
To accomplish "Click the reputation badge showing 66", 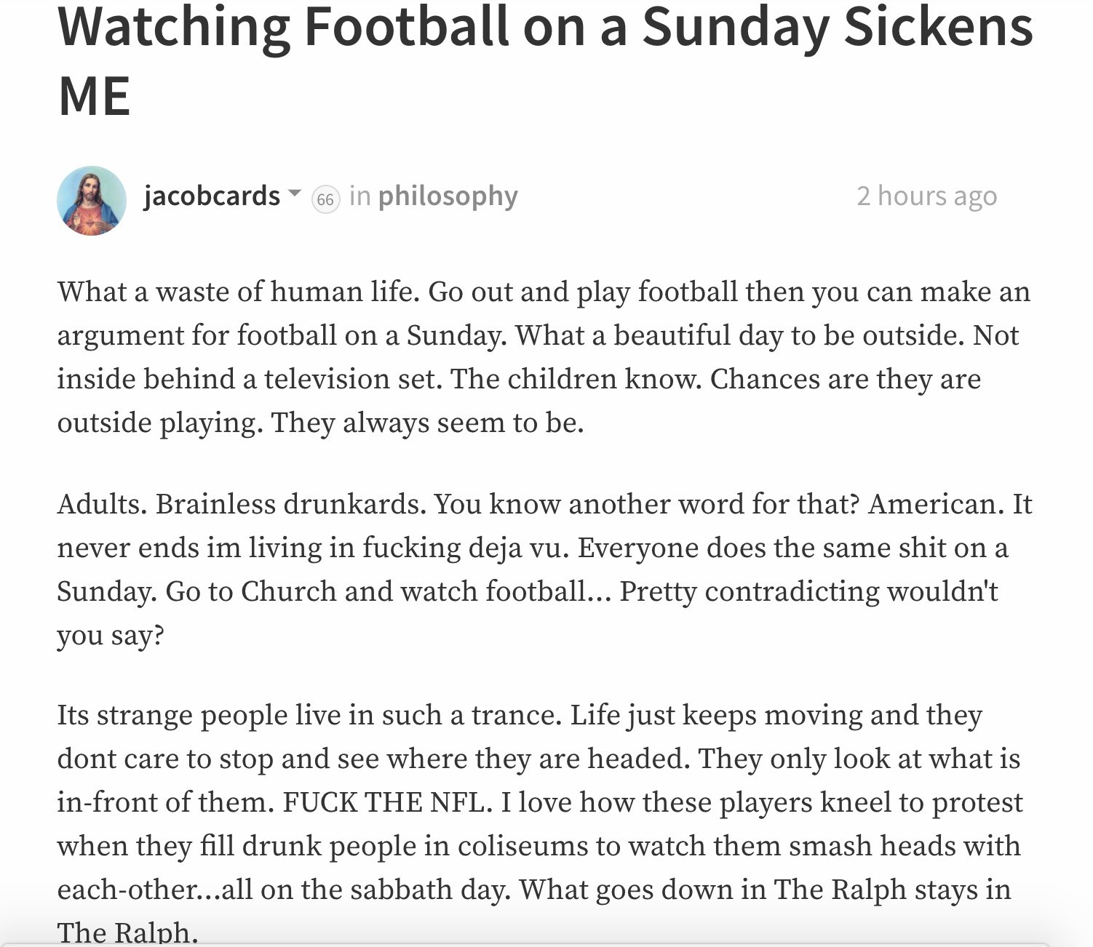I will tap(325, 199).
